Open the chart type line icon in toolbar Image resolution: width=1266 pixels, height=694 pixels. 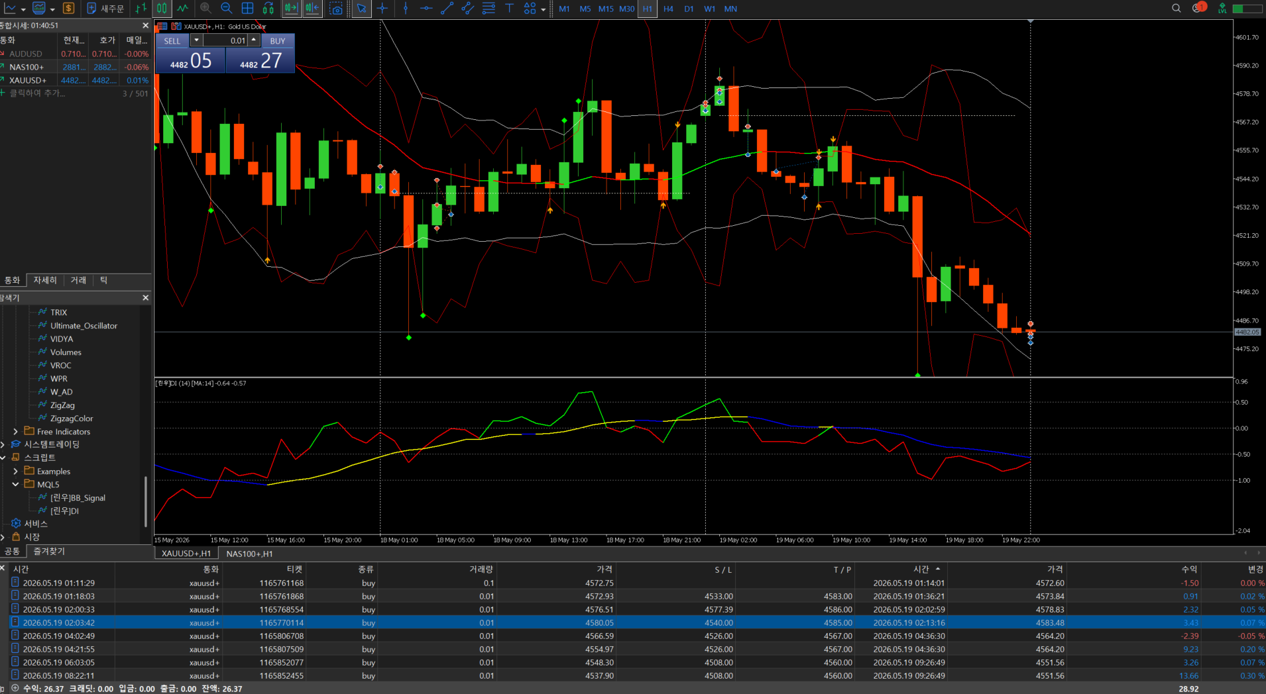11,9
